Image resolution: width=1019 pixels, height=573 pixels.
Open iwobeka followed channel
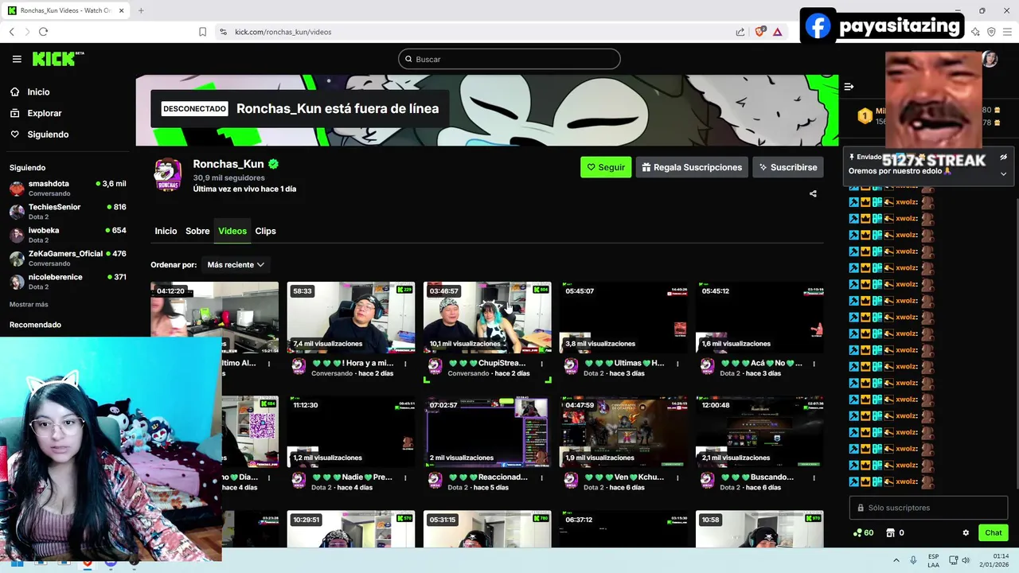68,235
